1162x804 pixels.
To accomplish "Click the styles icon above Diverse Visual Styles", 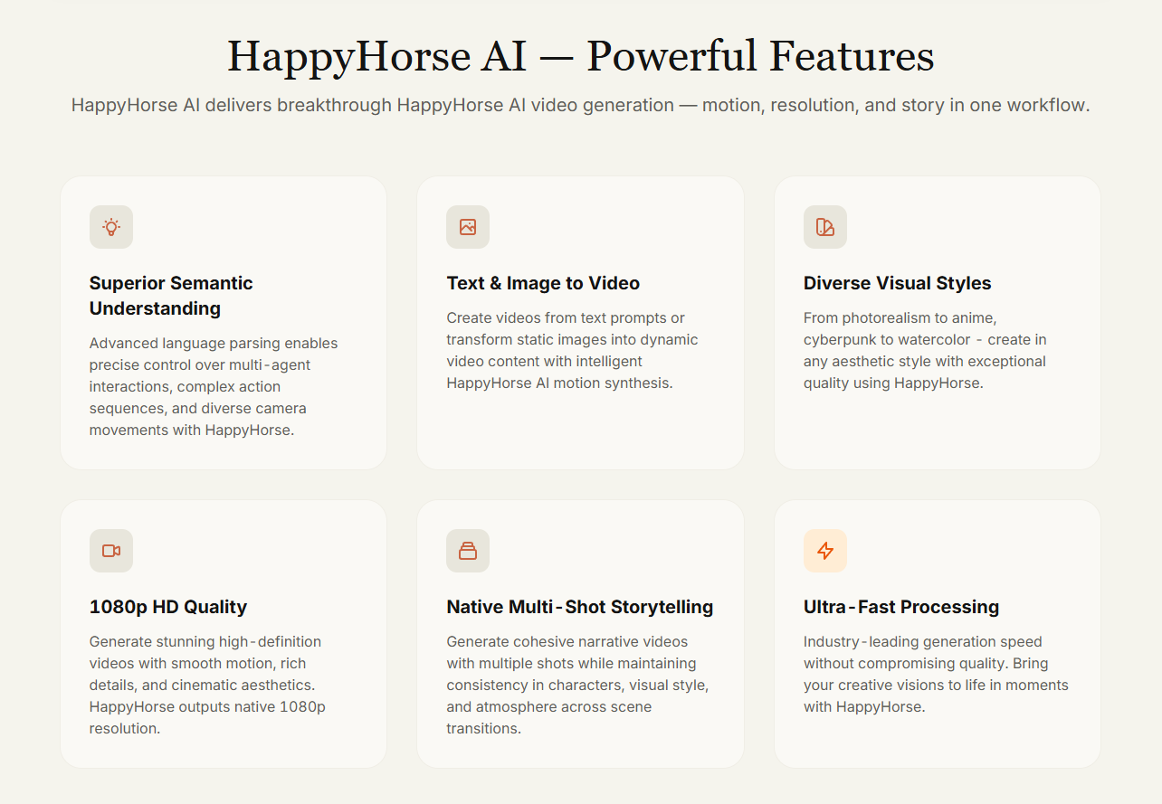I will click(825, 227).
